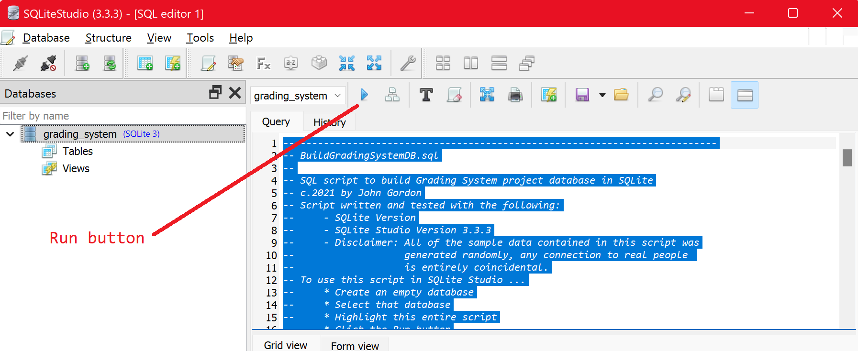858x351 pixels.
Task: Click the export data icon in main toolbar
Action: pos(374,63)
